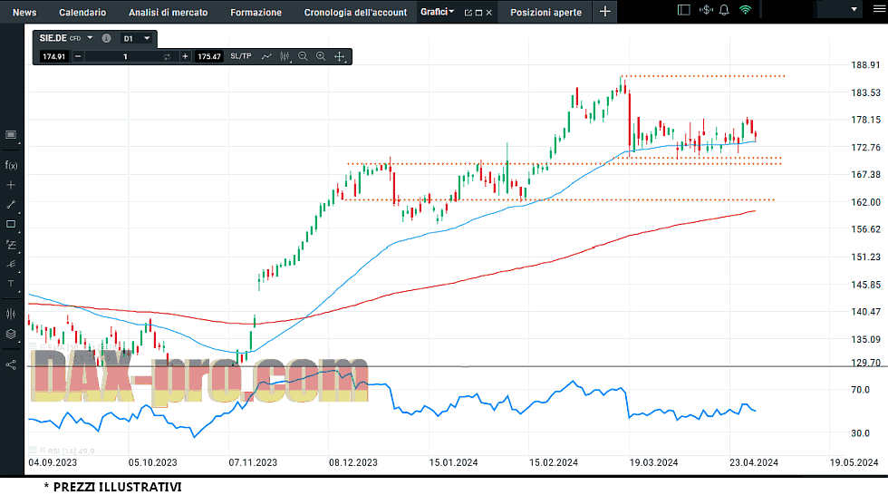Open the deposit funds dollar icon
Viewport: 888px width, 495px height.
point(706,10)
